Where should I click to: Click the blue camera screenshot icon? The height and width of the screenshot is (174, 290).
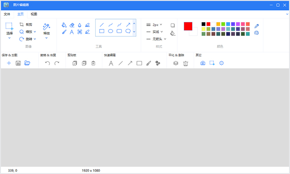click(x=203, y=63)
